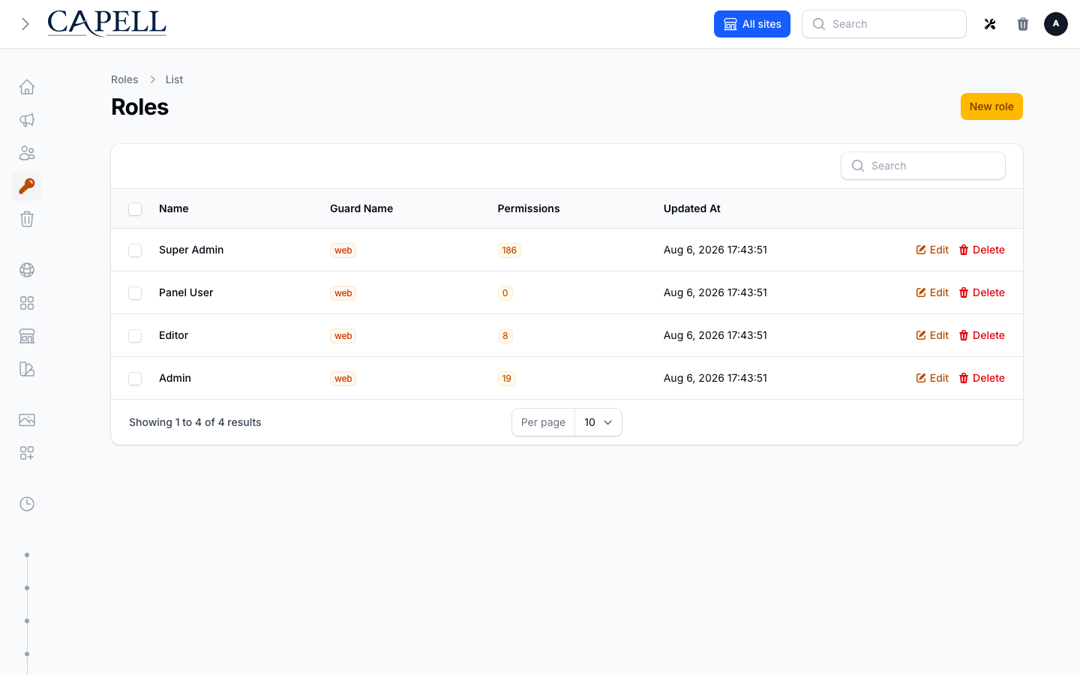Toggle the select-all checkbox in table header
The image size is (1080, 675).
pyautogui.click(x=135, y=209)
